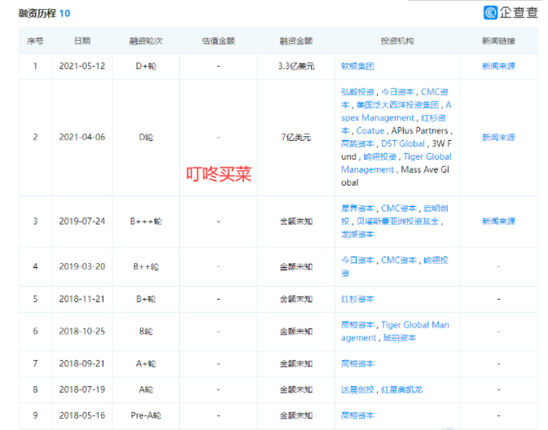
Task: Open 弘毅投资 investor link in D轮 row
Action: pyautogui.click(x=357, y=92)
